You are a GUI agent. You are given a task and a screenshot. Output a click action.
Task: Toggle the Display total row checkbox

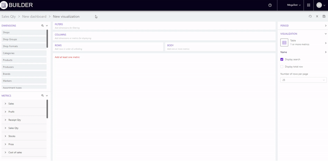[282, 67]
